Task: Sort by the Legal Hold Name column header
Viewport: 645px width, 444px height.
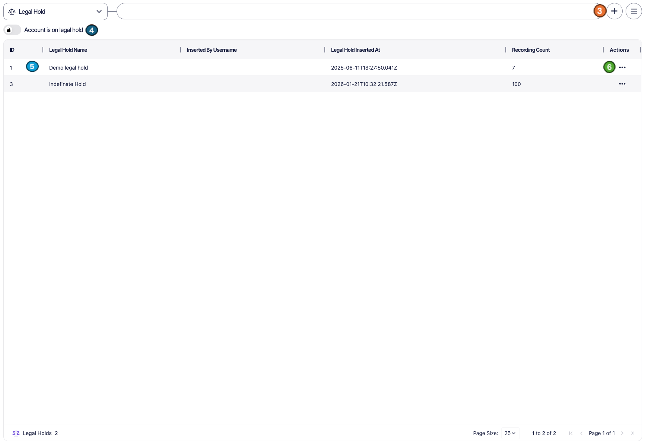Action: [68, 49]
